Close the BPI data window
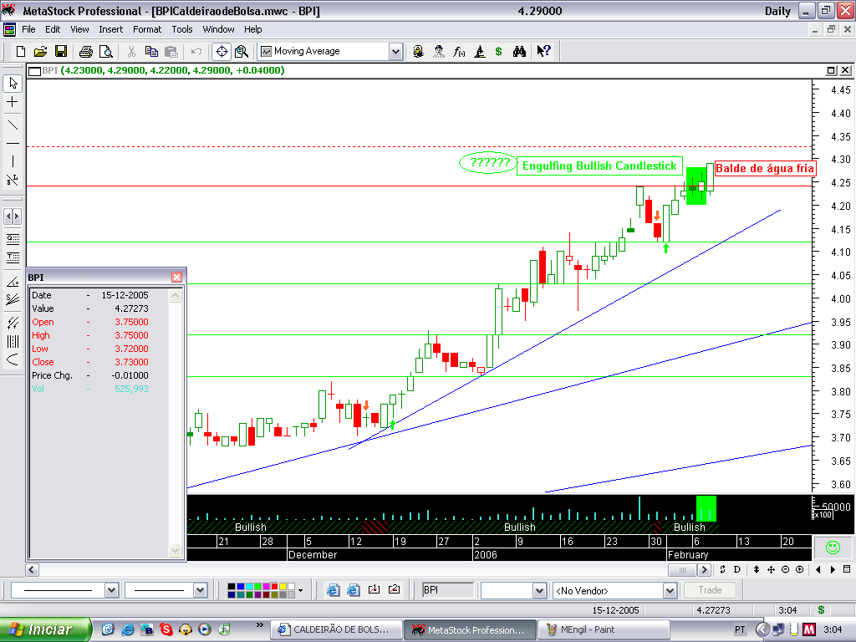This screenshot has width=856, height=642. click(x=177, y=278)
